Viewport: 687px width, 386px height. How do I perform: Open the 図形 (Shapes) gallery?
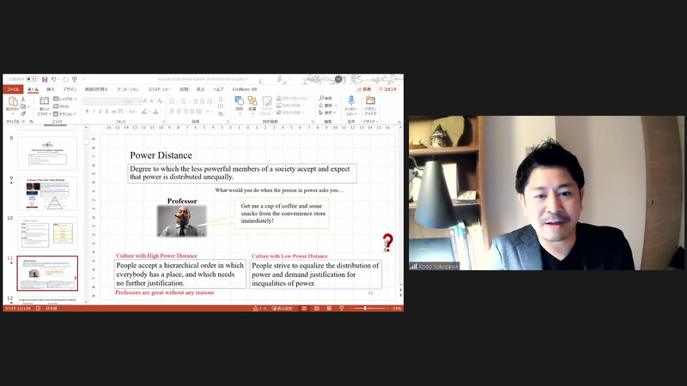[240, 104]
